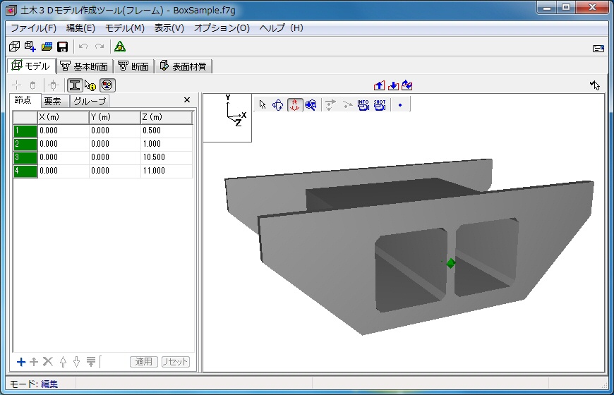Click the SHOT camera icon

(380, 105)
